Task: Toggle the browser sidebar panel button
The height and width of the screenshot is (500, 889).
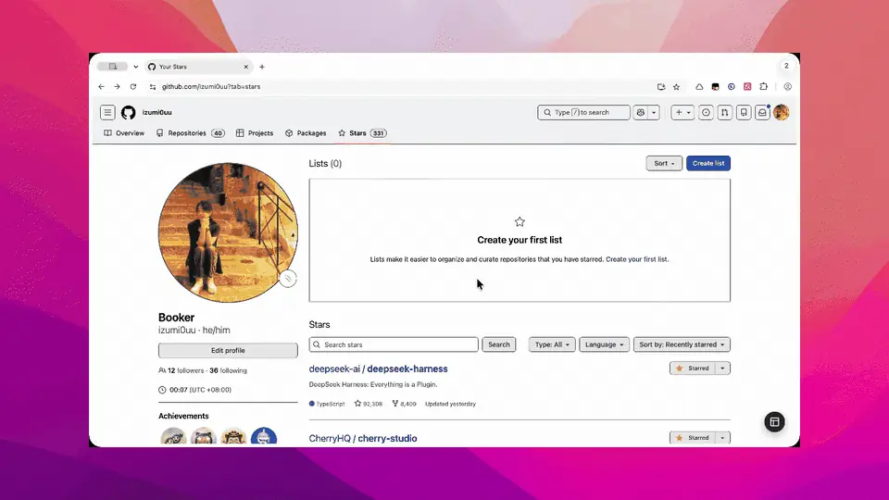Action: point(113,67)
